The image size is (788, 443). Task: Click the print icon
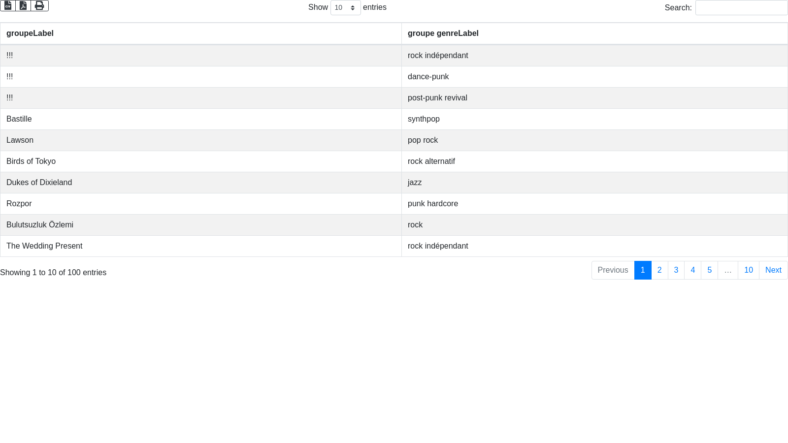39,5
